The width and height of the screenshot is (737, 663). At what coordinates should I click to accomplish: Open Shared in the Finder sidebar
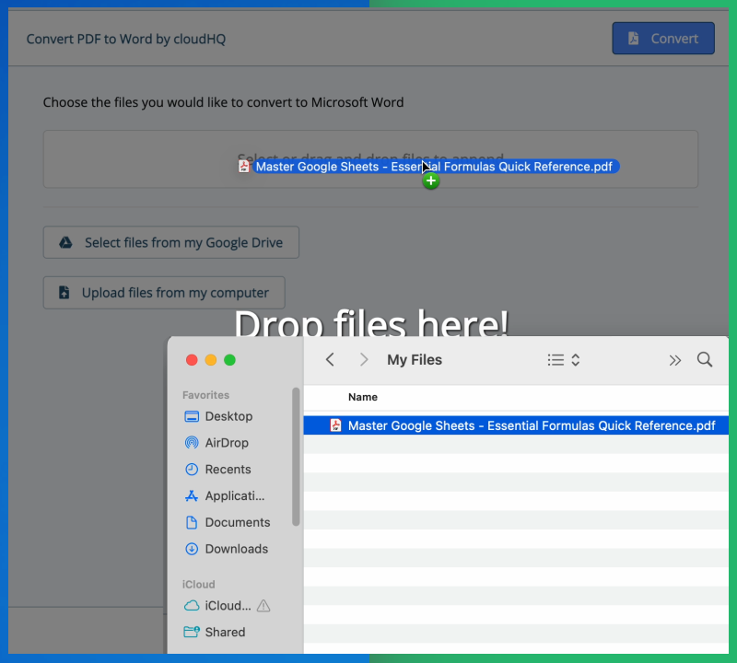(215, 632)
